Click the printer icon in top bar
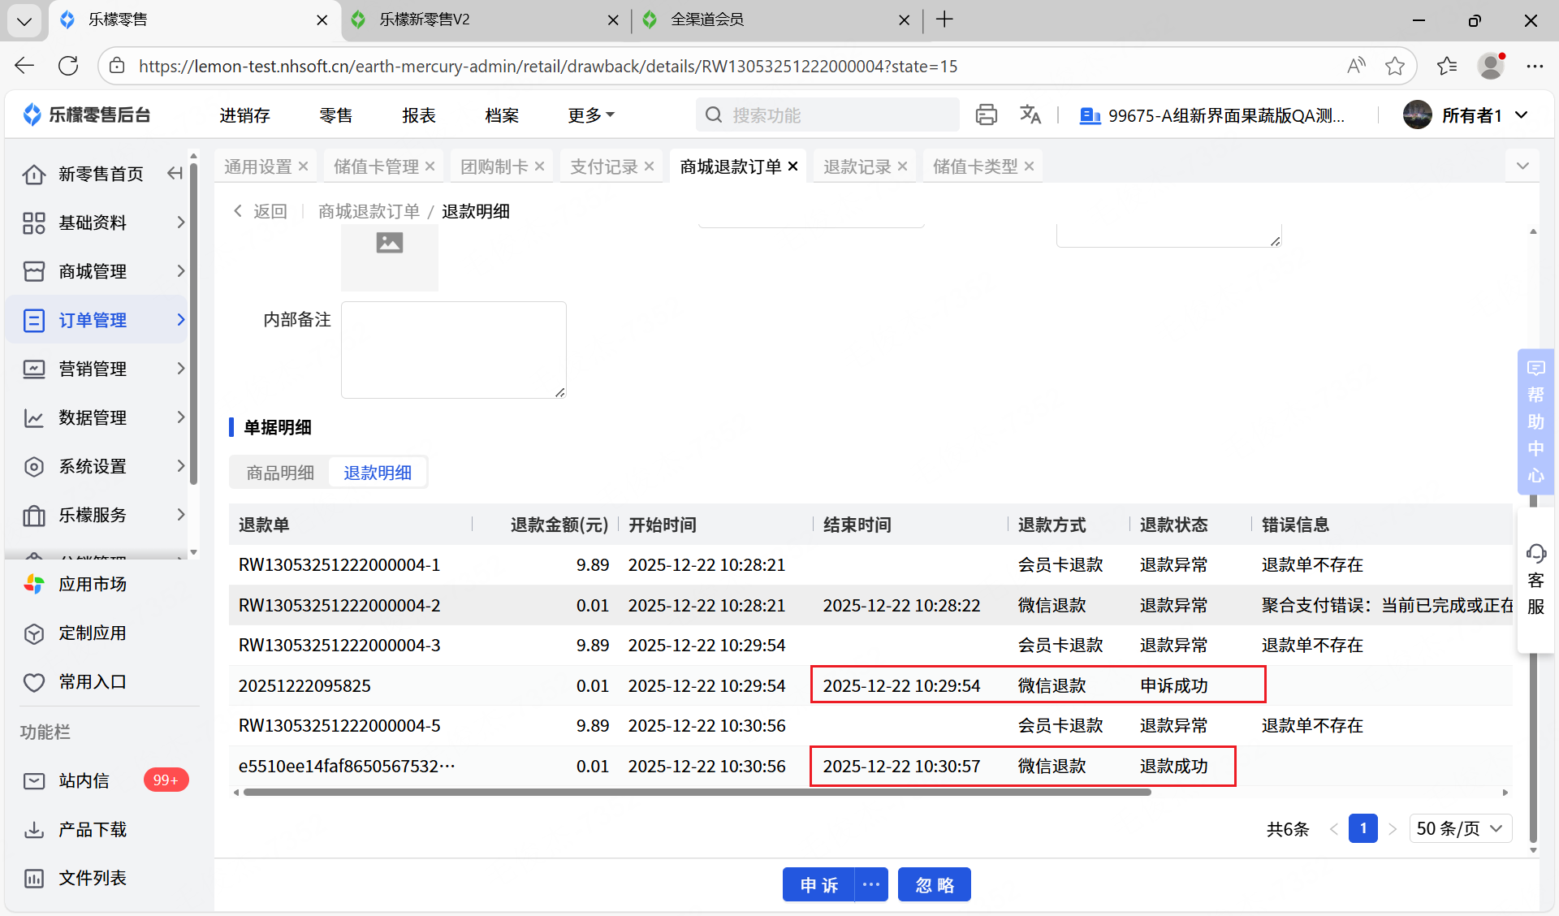Viewport: 1559px width, 916px height. (x=986, y=115)
